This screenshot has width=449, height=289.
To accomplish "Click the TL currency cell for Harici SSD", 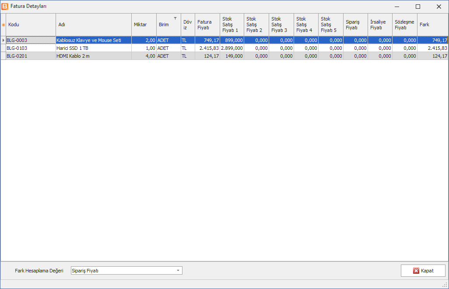I will point(188,48).
